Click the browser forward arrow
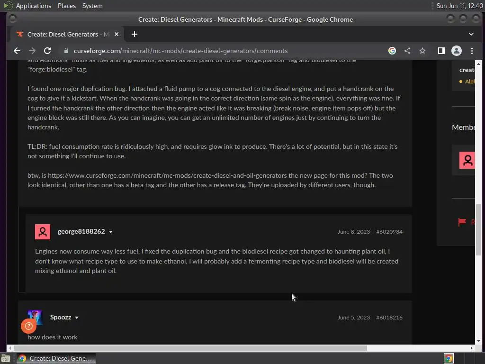 pos(32,51)
